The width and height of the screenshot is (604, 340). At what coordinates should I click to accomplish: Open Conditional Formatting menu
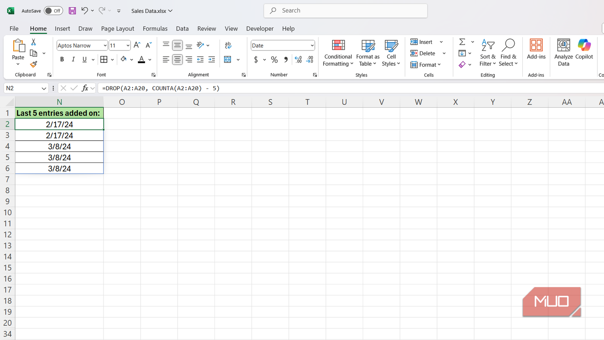tap(338, 53)
